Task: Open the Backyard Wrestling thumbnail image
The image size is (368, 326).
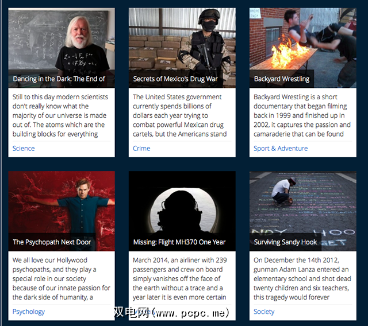Action: coord(303,48)
